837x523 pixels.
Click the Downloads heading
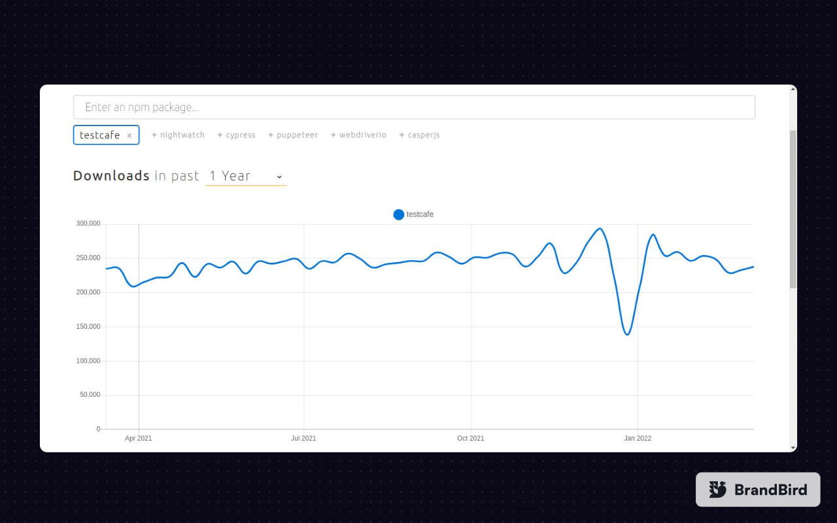pyautogui.click(x=111, y=175)
